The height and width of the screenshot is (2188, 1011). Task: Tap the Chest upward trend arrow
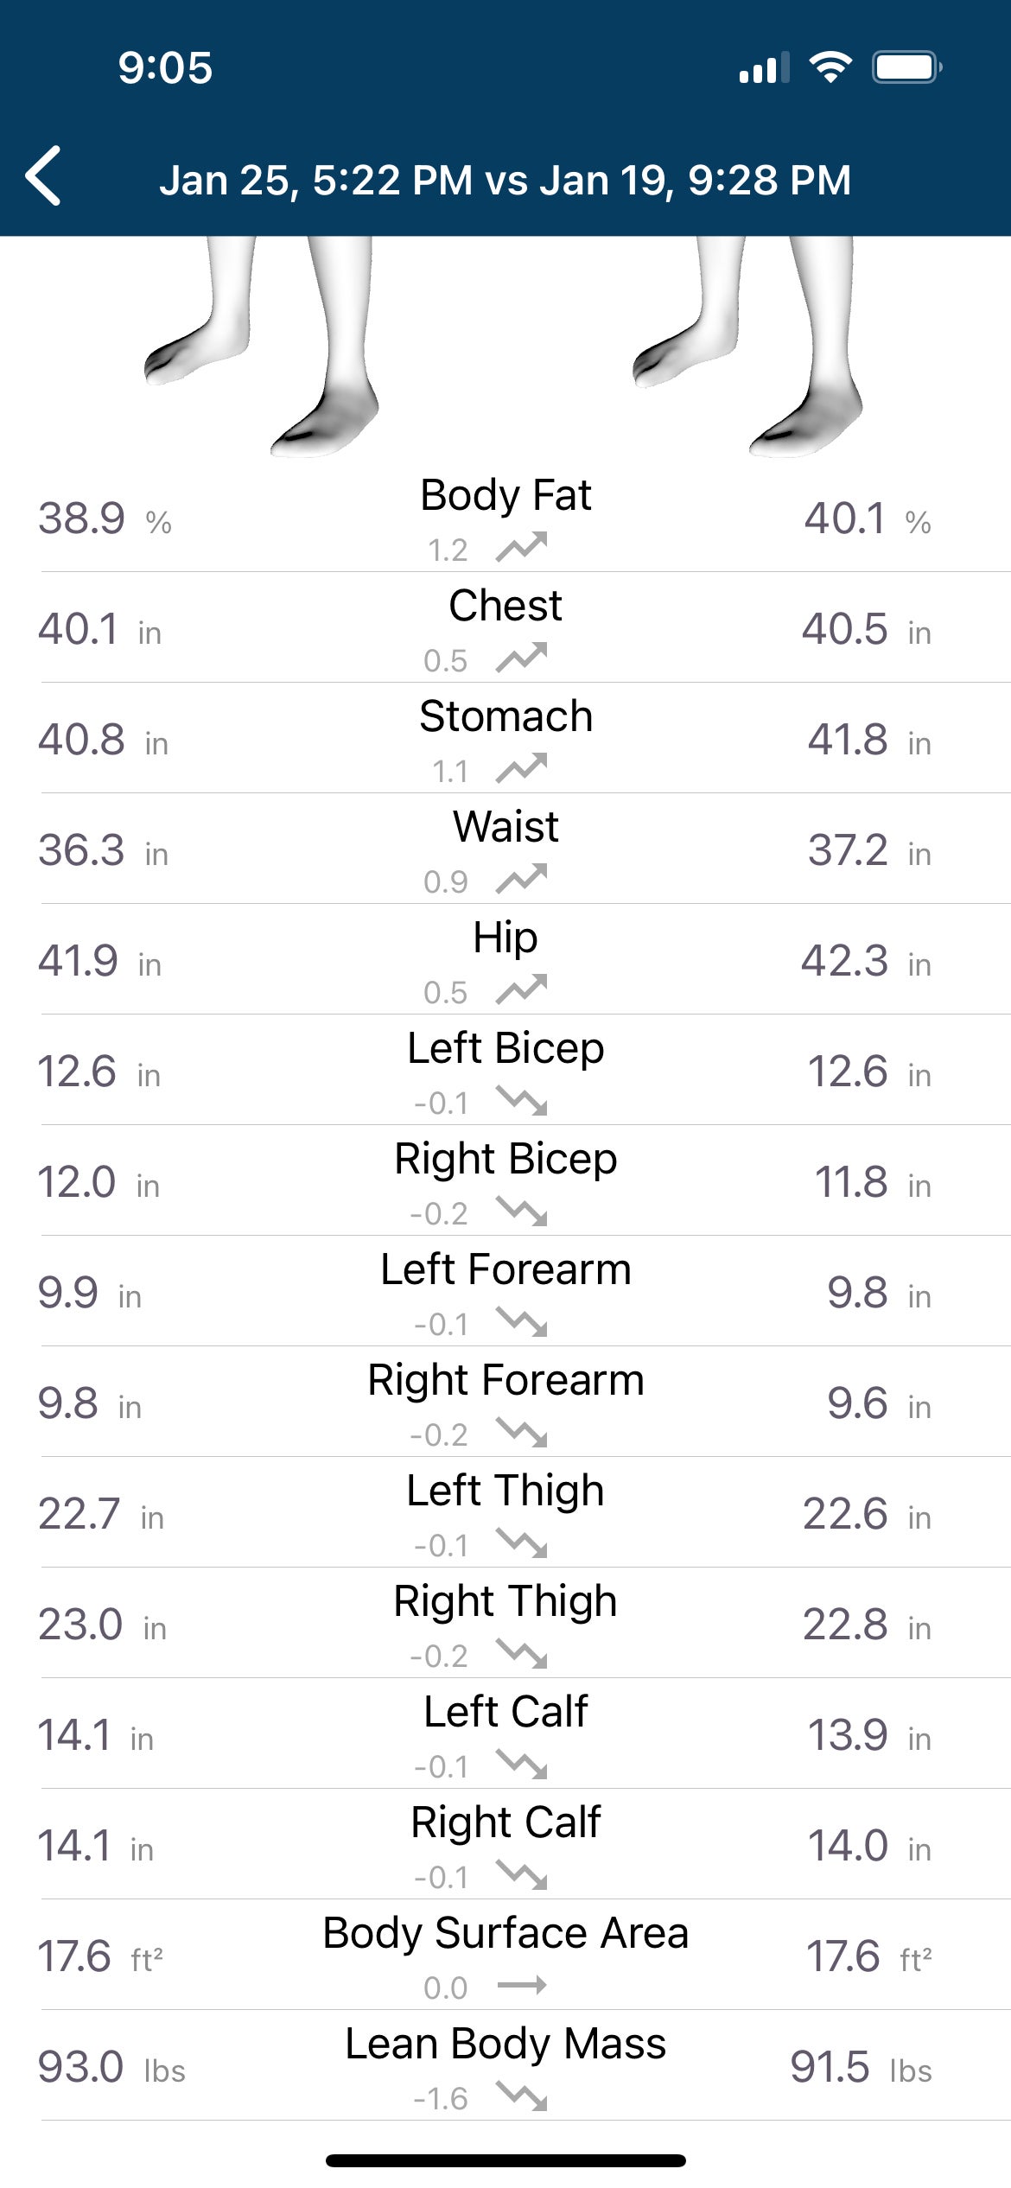521,658
